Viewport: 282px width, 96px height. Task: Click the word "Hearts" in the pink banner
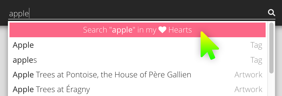click(180, 30)
